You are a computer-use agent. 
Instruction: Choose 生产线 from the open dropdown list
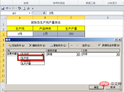coord(33,58)
